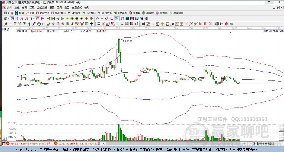
Task: Click the red fan lines tool icon
Action: point(103,24)
